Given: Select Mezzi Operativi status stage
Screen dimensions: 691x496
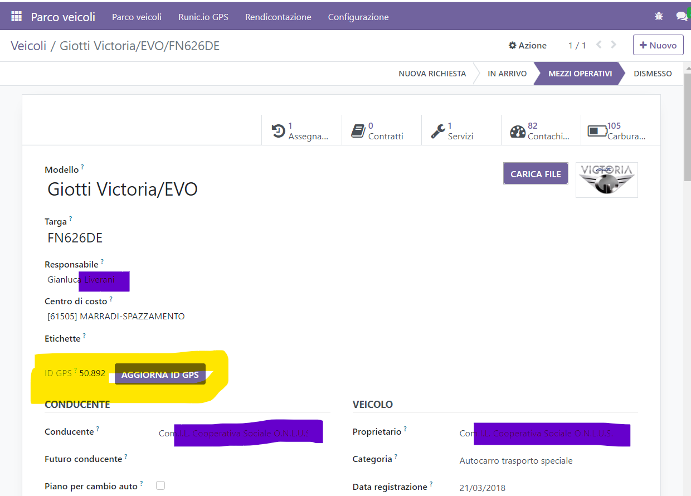Looking at the screenshot, I should pyautogui.click(x=580, y=74).
